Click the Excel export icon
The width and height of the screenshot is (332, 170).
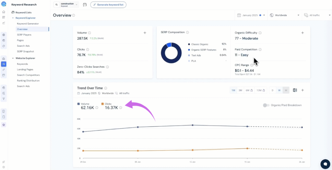295,90
